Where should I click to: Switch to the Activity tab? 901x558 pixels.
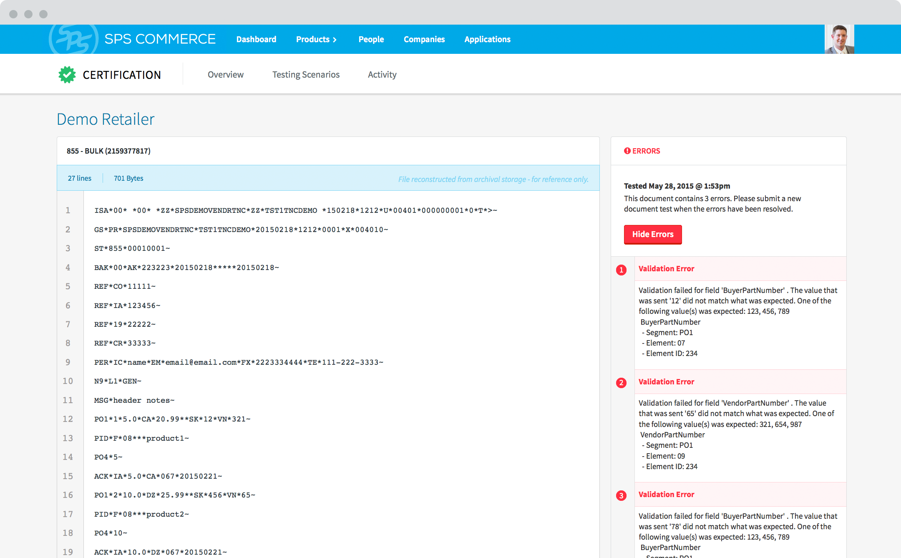tap(382, 74)
